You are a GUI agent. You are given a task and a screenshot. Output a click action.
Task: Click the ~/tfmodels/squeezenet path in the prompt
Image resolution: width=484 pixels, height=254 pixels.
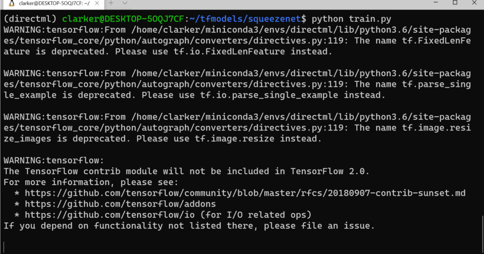[x=245, y=19]
